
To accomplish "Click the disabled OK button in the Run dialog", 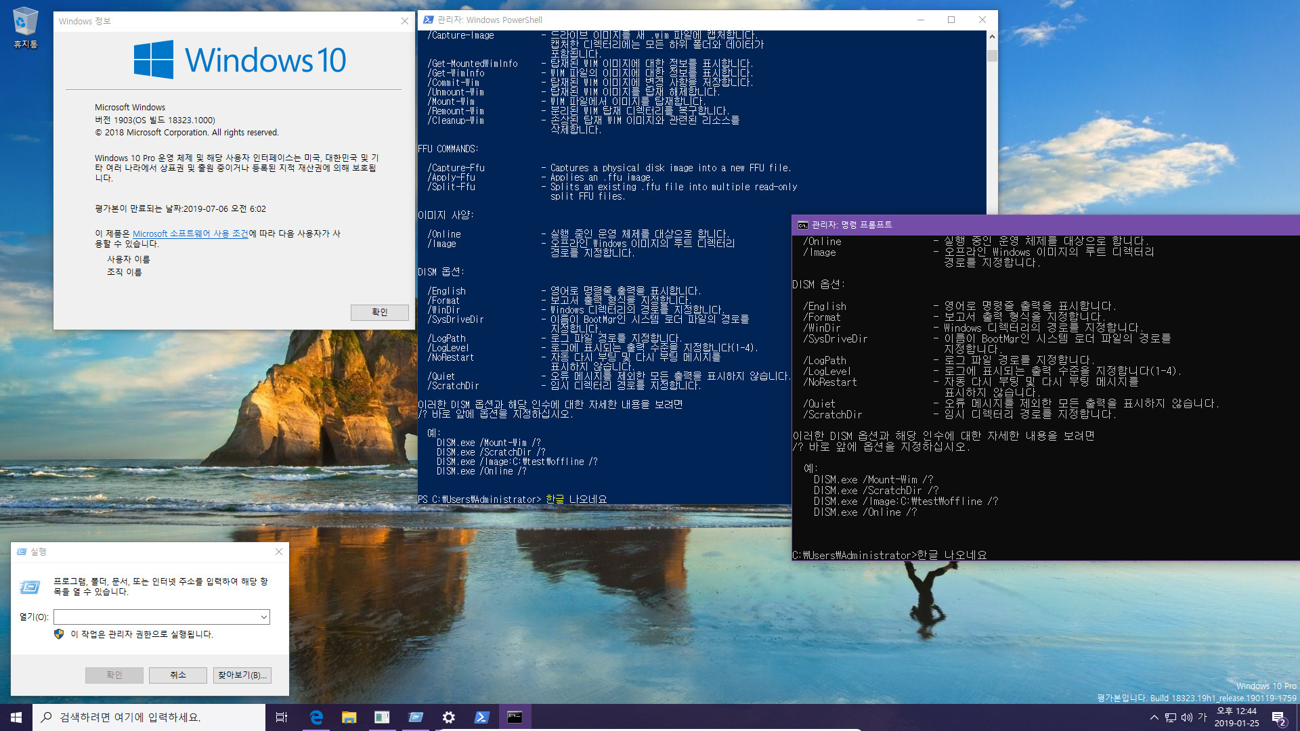I will 114,675.
